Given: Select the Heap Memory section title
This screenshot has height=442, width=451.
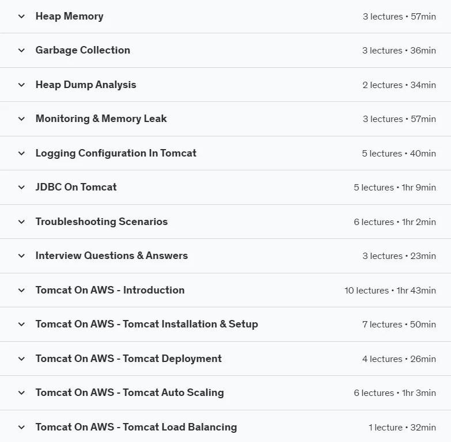Looking at the screenshot, I should [69, 16].
